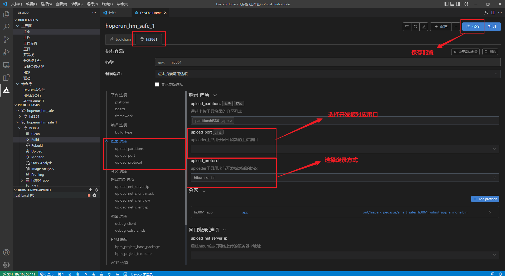Collapse the 烧录 选项 section chevron
Screen dimensions: 505x276
215,95
